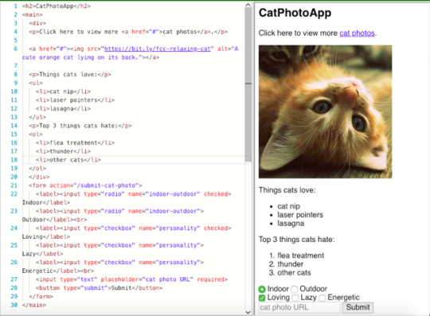Click line number 30 in the gutter
Viewport: 430px width, 316px height.
[x=14, y=305]
